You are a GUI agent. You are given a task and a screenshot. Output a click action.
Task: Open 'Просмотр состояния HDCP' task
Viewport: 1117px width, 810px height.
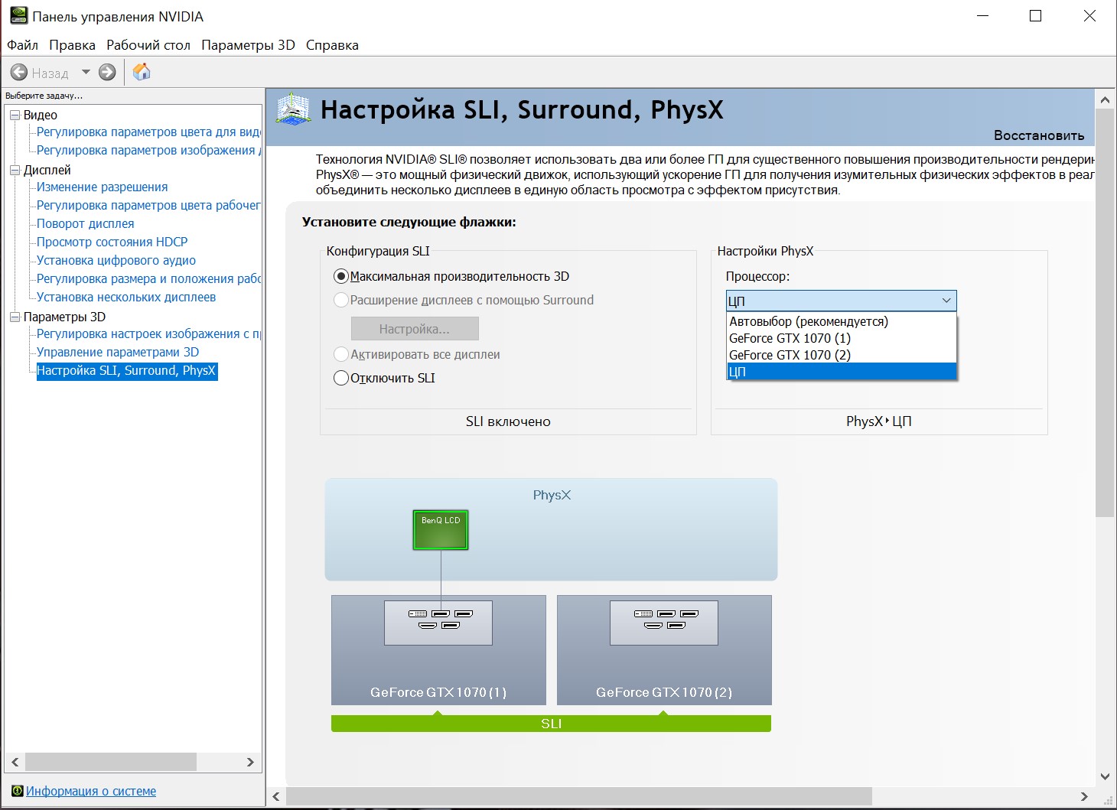pos(112,242)
